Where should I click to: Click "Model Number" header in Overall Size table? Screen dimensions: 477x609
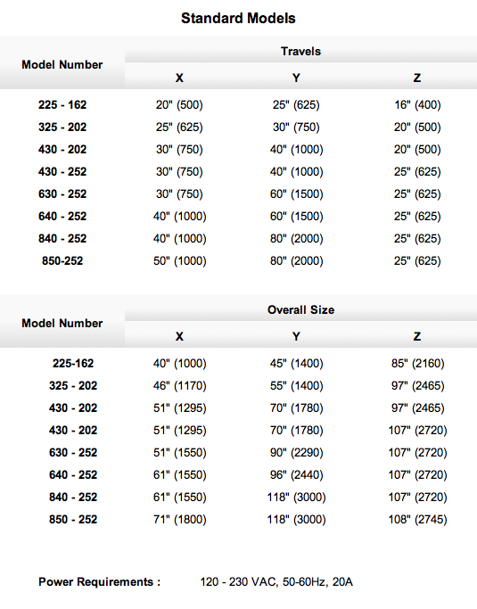point(62,323)
